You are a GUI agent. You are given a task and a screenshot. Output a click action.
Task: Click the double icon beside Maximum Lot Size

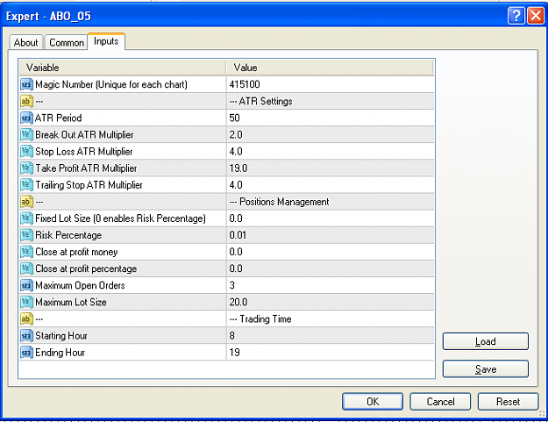(x=26, y=303)
